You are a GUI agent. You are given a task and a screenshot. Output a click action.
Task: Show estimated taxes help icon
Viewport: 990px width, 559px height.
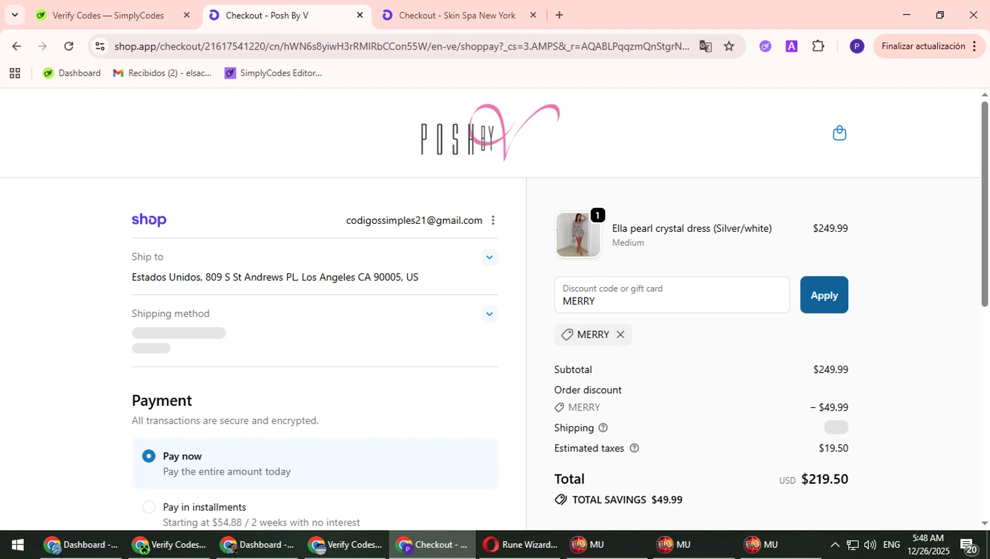634,448
